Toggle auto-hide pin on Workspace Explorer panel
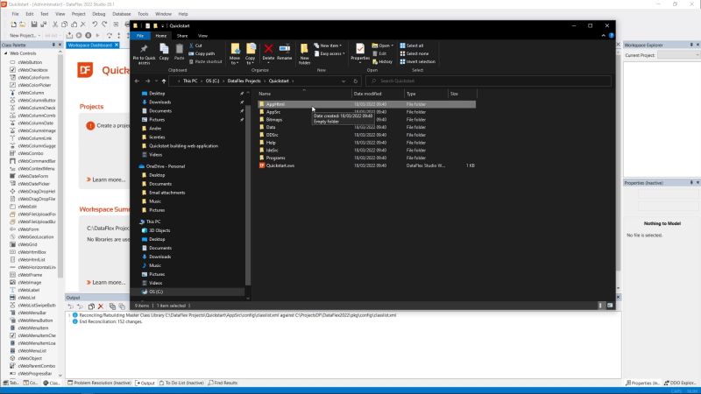Screen dimensions: 701x394 coord(691,46)
